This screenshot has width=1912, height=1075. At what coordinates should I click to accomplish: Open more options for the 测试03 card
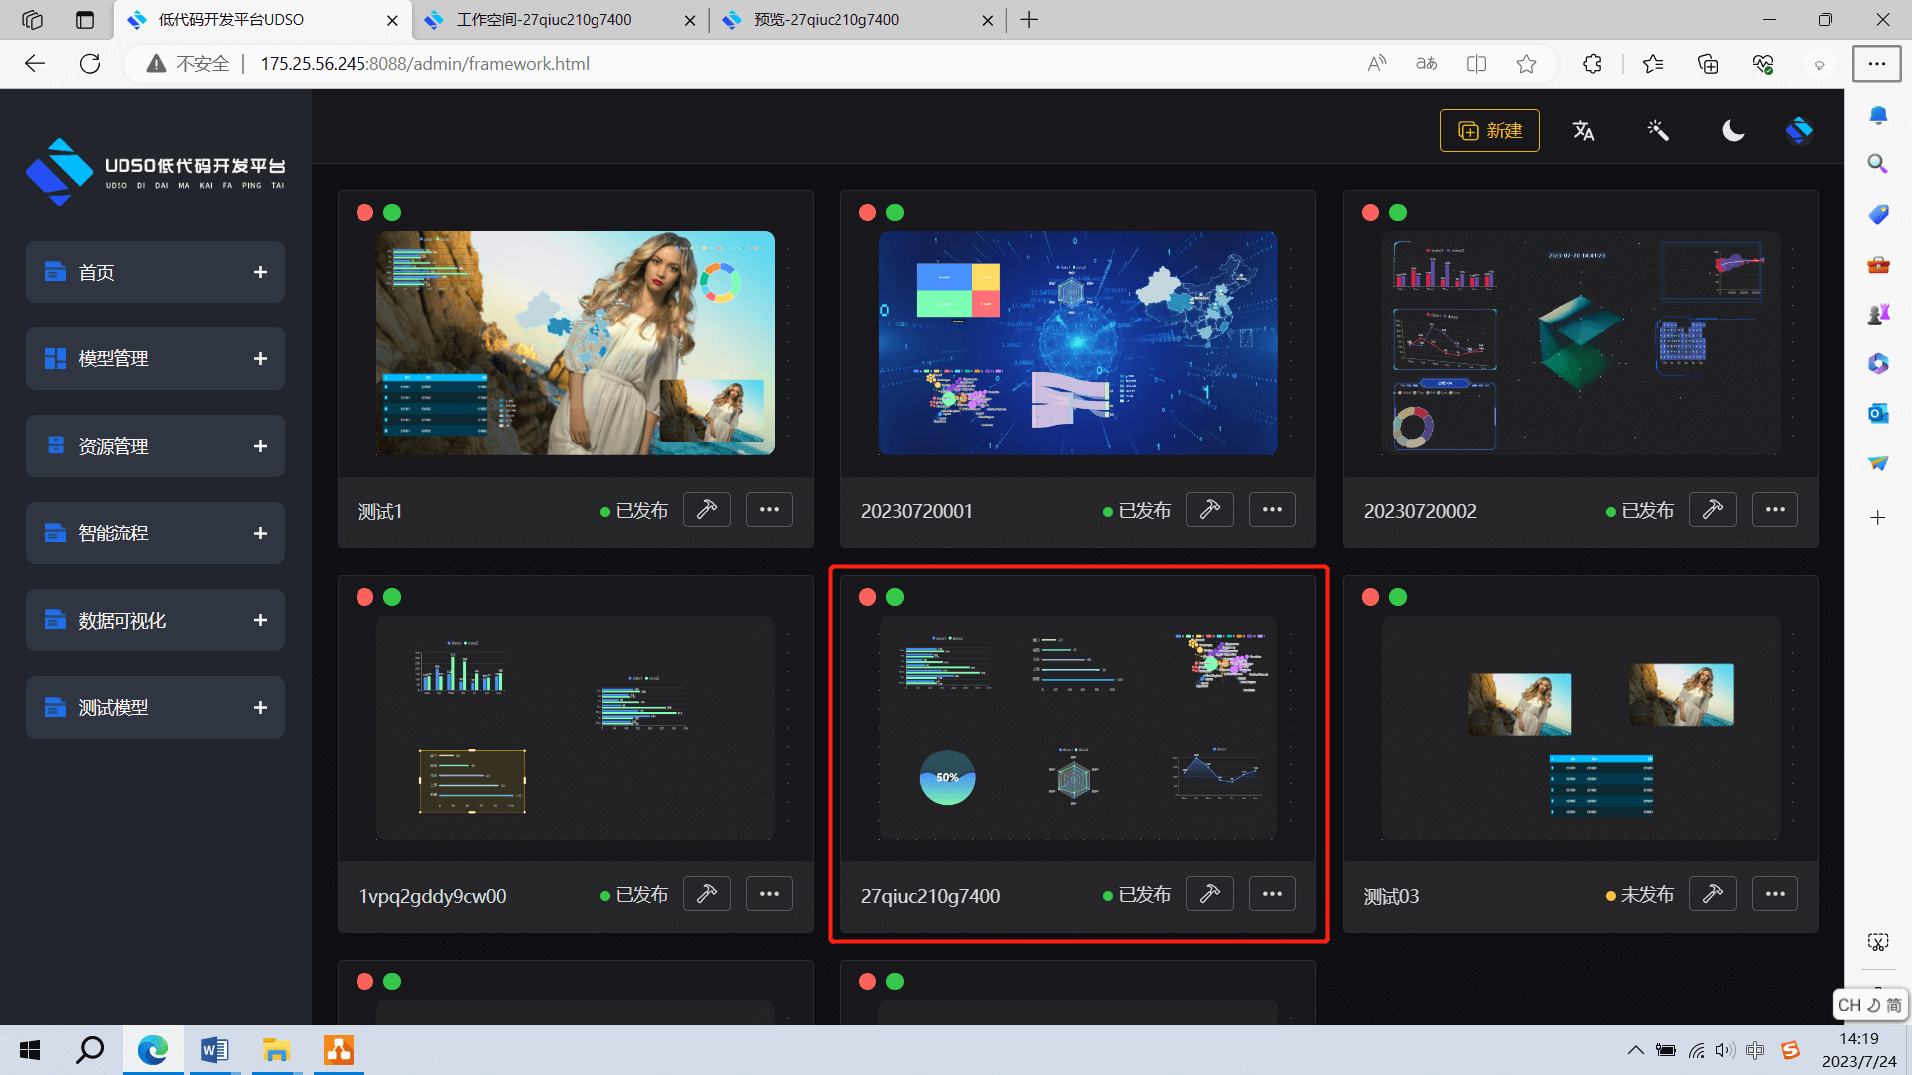(x=1775, y=894)
